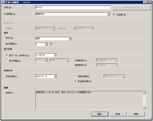Screen dimensions: 153x121
Task: Select the 无结束日期 radio button
Action: coord(76,81)
